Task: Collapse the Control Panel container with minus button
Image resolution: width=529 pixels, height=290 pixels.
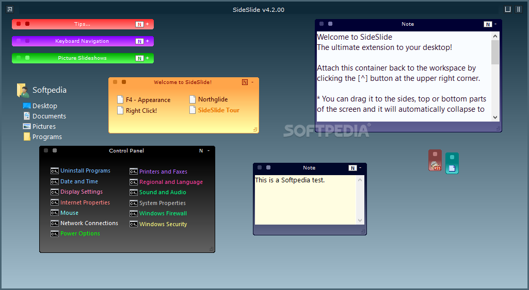Action: (209, 151)
